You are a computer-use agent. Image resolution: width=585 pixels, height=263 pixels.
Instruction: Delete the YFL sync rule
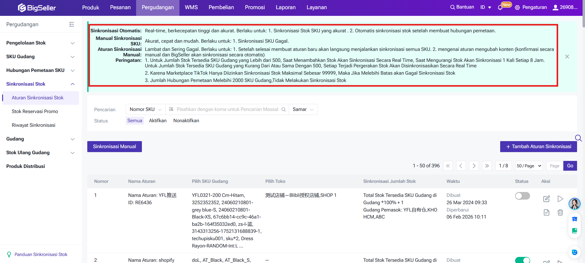tap(560, 212)
